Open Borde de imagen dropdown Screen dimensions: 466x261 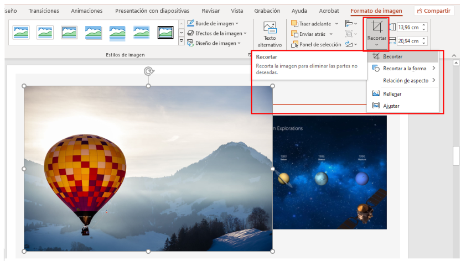[x=213, y=23]
